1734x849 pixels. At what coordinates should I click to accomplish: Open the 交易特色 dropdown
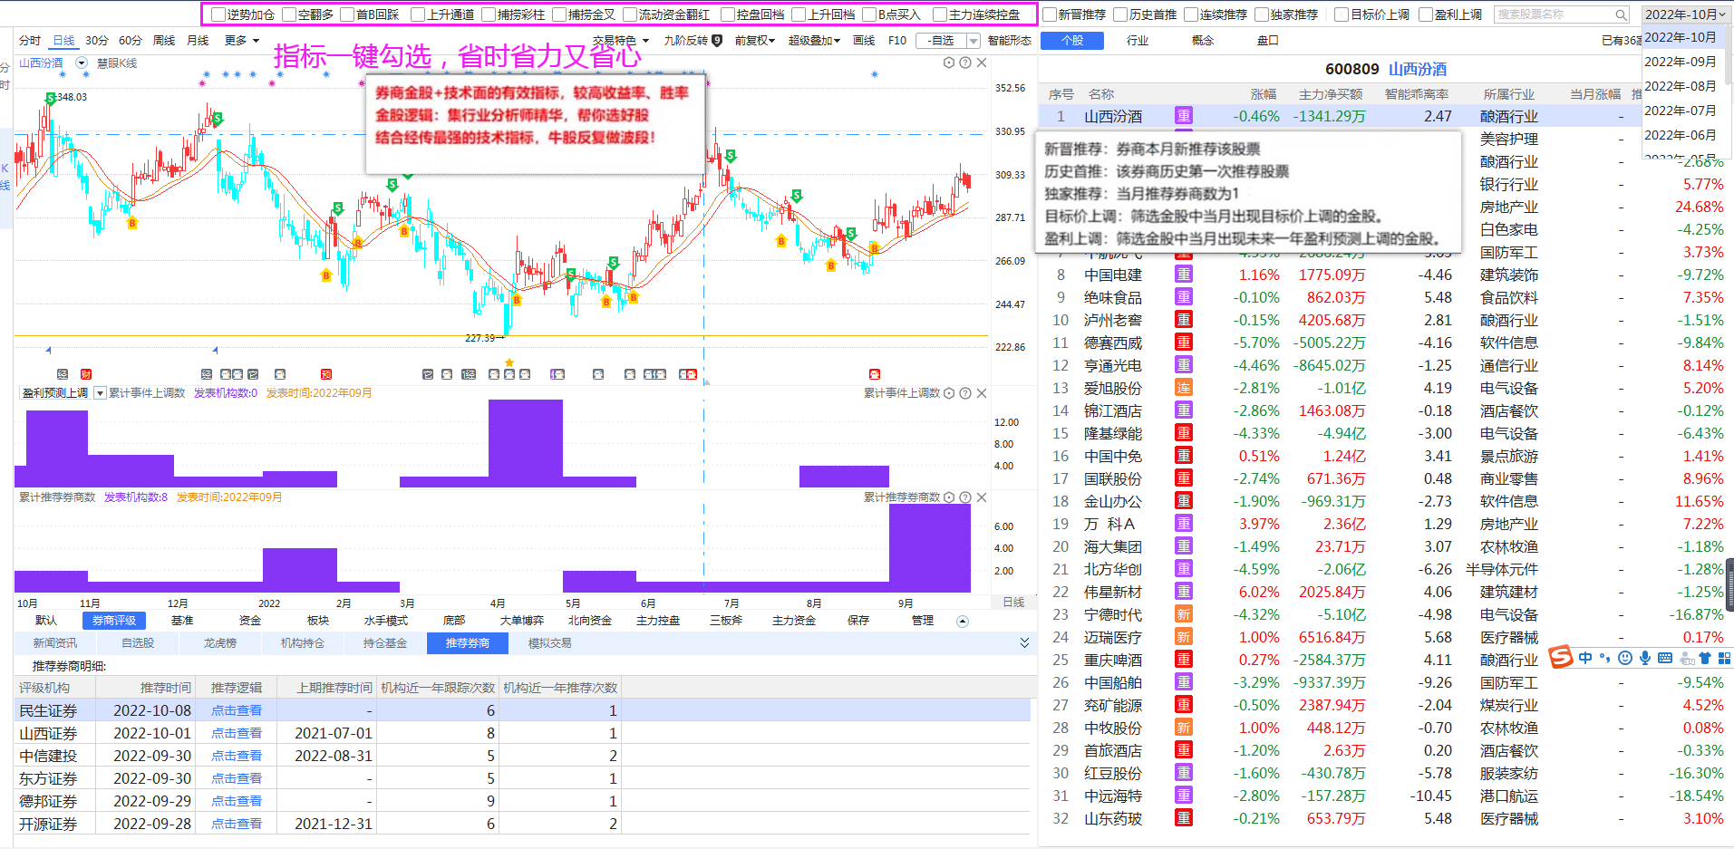621,41
